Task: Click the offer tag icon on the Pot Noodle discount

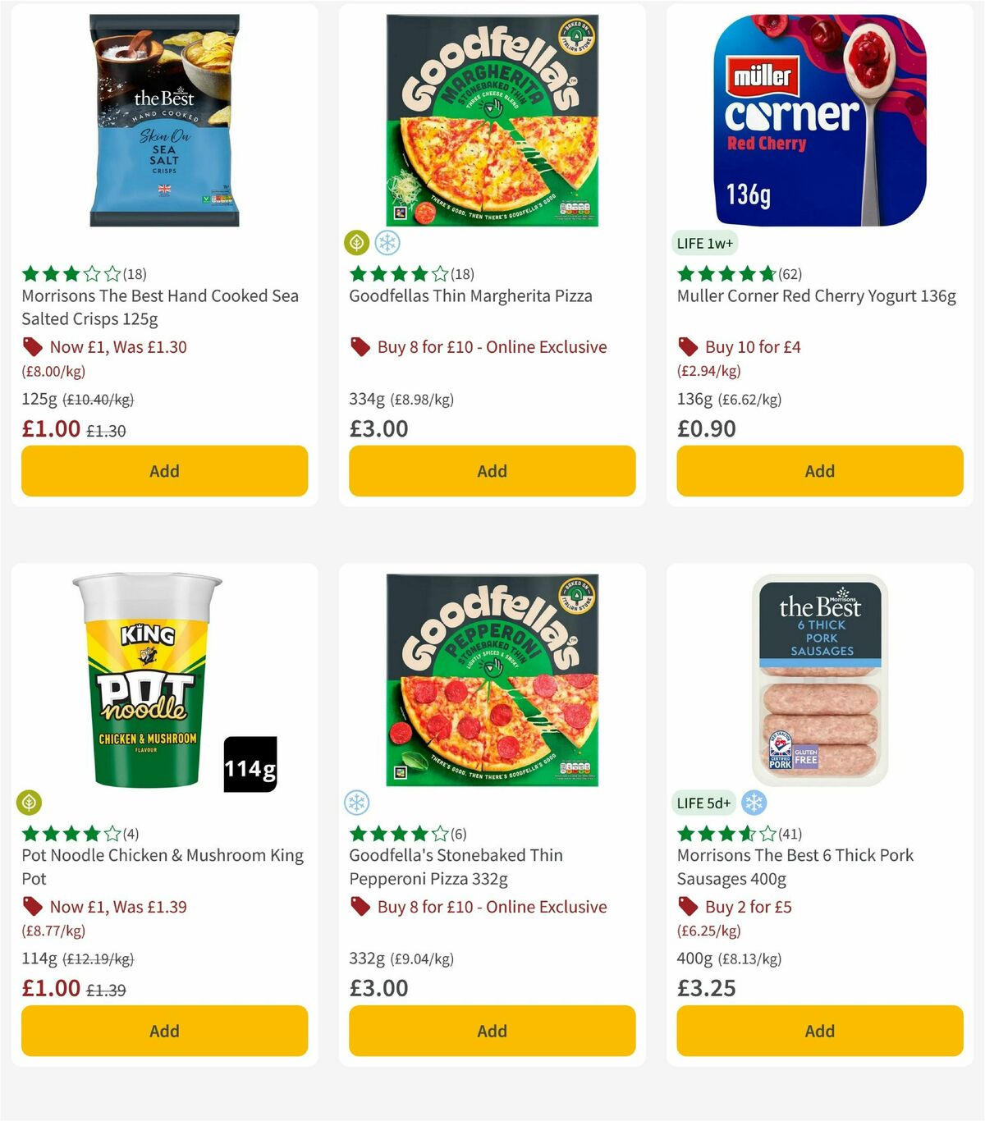Action: [32, 907]
